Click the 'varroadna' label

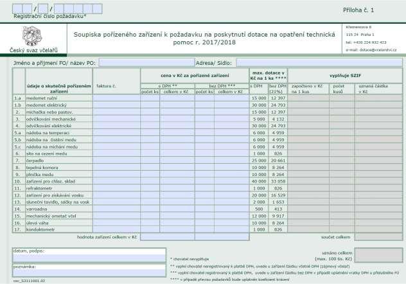point(37,209)
